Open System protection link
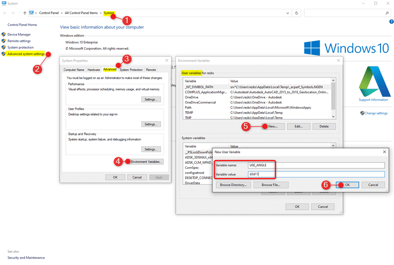394x265 pixels. pos(20,48)
